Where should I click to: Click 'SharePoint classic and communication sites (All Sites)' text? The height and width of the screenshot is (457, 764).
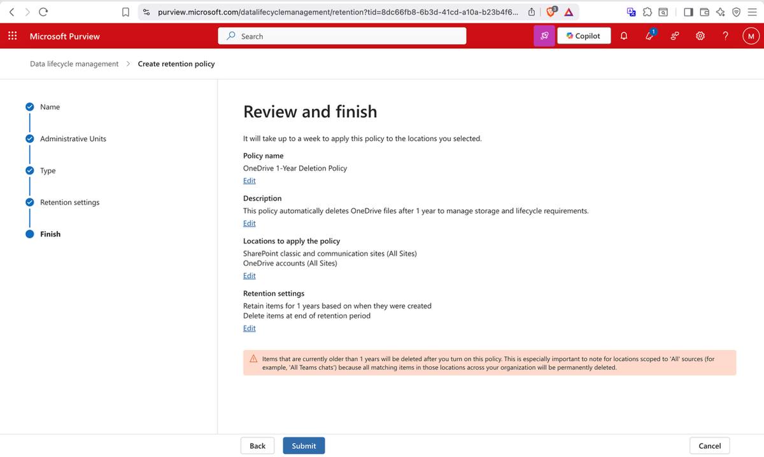pyautogui.click(x=330, y=254)
